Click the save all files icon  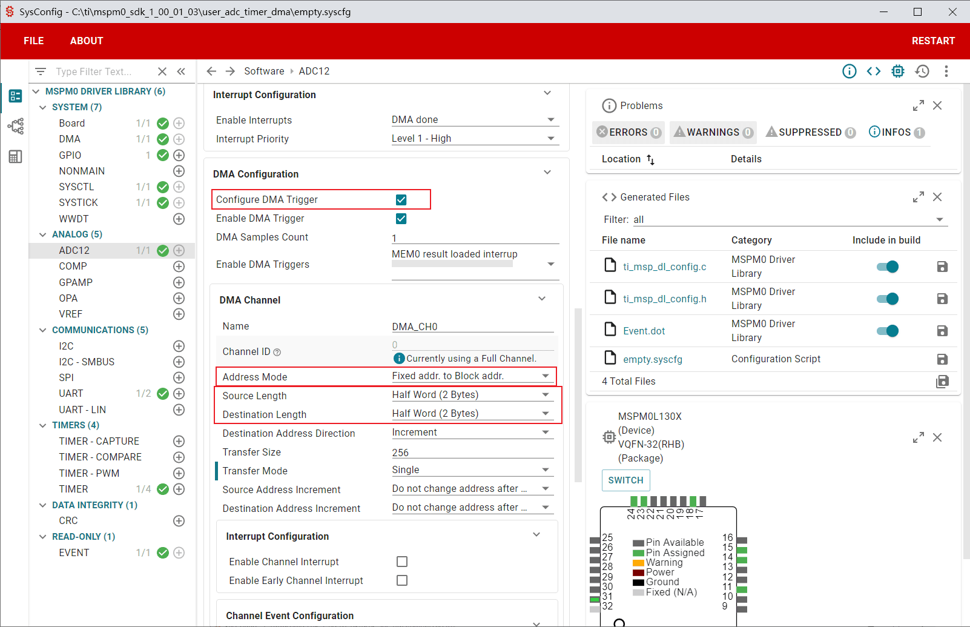pos(942,381)
